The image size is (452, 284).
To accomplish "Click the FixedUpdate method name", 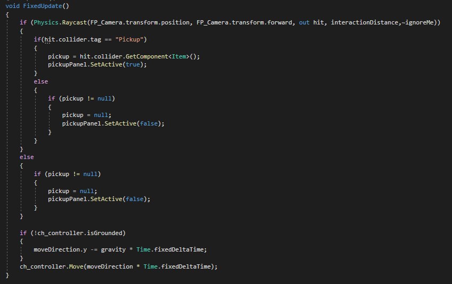I will click(x=43, y=6).
